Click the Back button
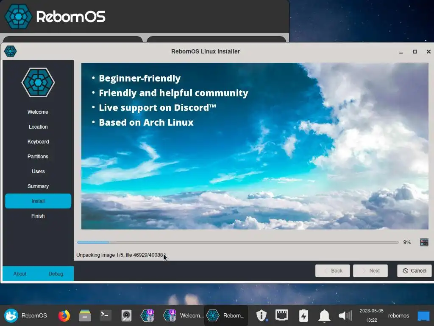Image resolution: width=434 pixels, height=326 pixels. (333, 271)
